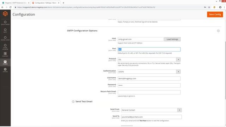Click the default ports hint below Port
The height and width of the screenshot is (127, 226).
(x=145, y=53)
